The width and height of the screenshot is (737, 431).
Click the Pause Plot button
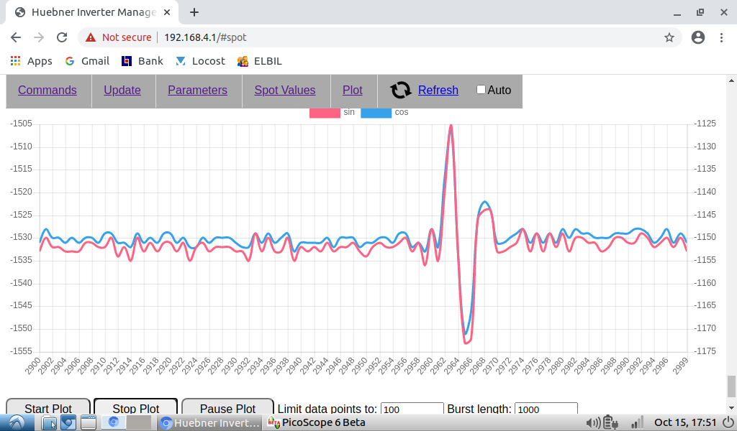click(x=227, y=408)
